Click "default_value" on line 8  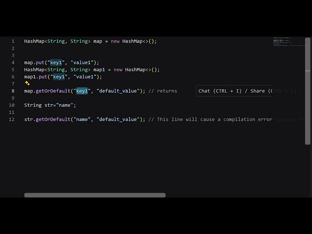(x=118, y=91)
